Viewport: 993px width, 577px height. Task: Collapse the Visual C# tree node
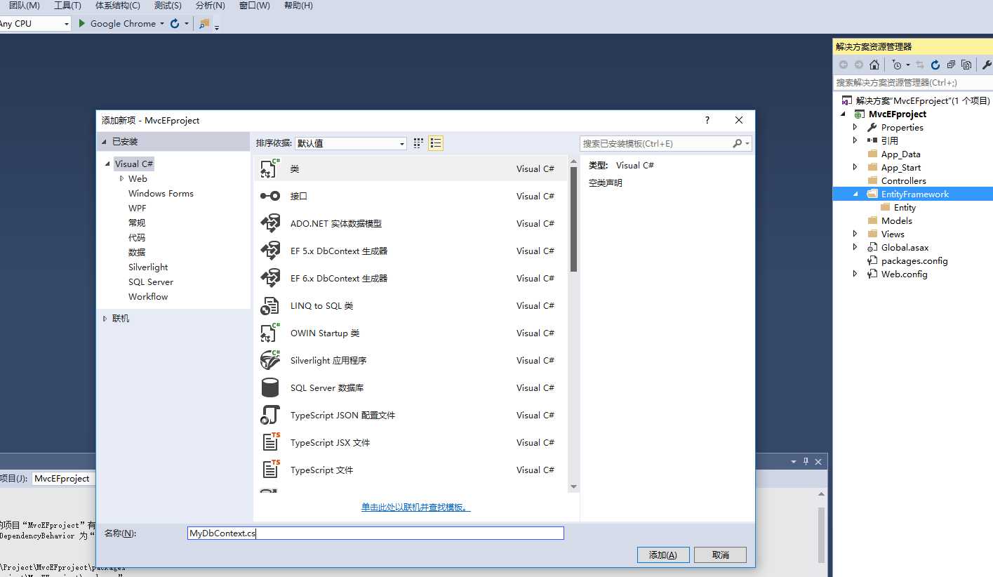coord(107,164)
